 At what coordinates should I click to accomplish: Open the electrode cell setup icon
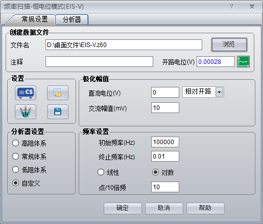point(26,111)
